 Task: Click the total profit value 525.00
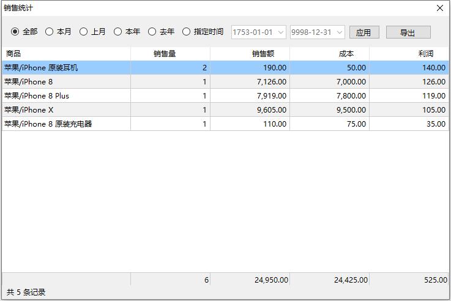[436, 280]
